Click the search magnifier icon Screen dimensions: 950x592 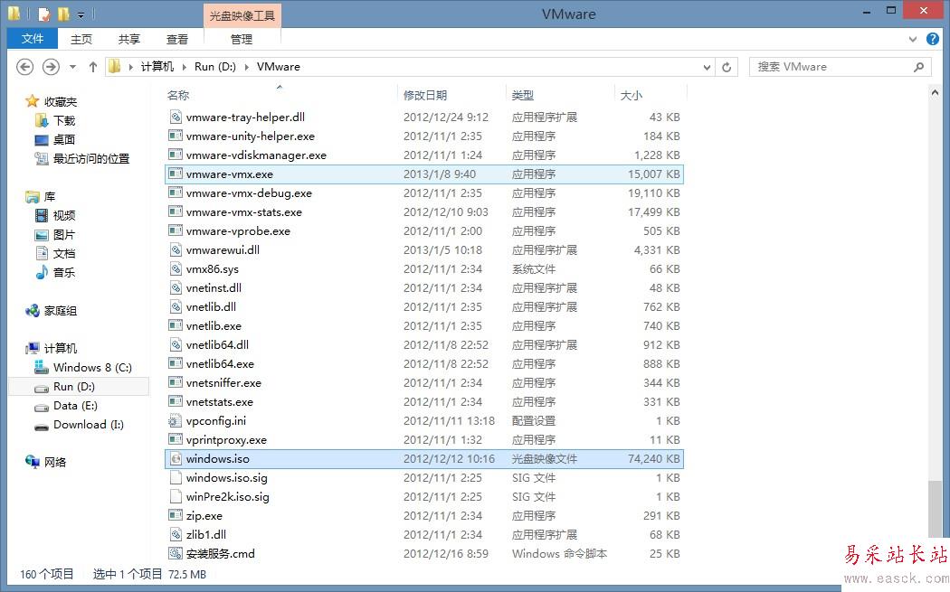[x=918, y=67]
